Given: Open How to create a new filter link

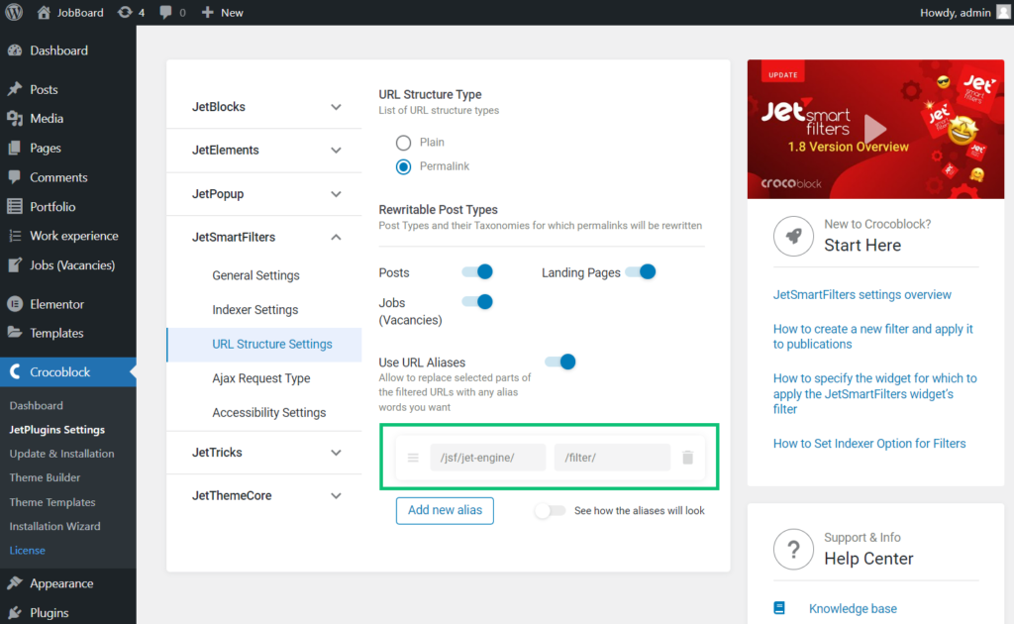Looking at the screenshot, I should (873, 336).
